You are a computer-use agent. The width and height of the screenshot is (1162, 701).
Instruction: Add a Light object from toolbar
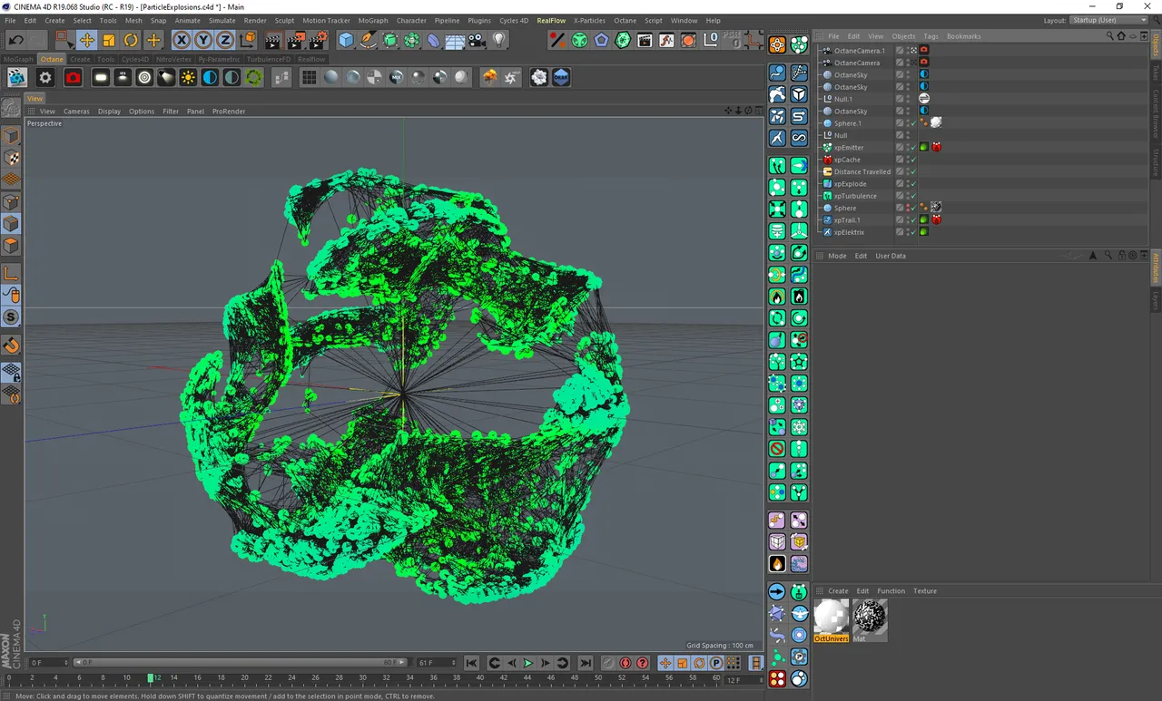(x=498, y=40)
